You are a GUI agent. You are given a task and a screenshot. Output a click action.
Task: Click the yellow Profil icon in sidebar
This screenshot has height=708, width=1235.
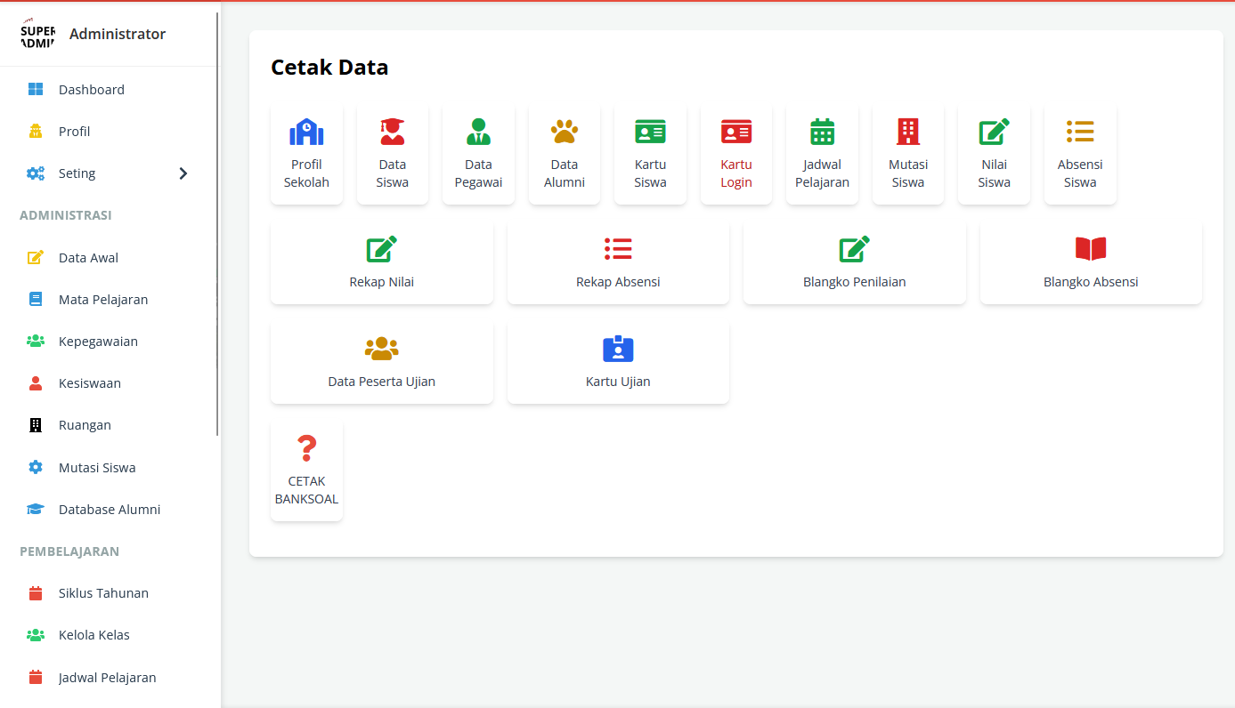(x=36, y=132)
